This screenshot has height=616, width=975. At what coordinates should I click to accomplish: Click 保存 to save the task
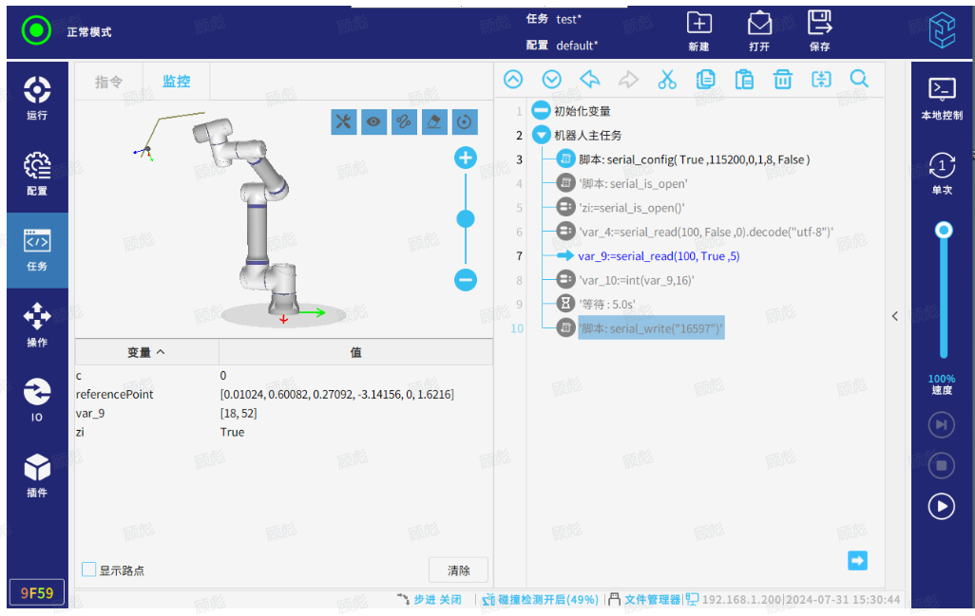click(x=819, y=31)
